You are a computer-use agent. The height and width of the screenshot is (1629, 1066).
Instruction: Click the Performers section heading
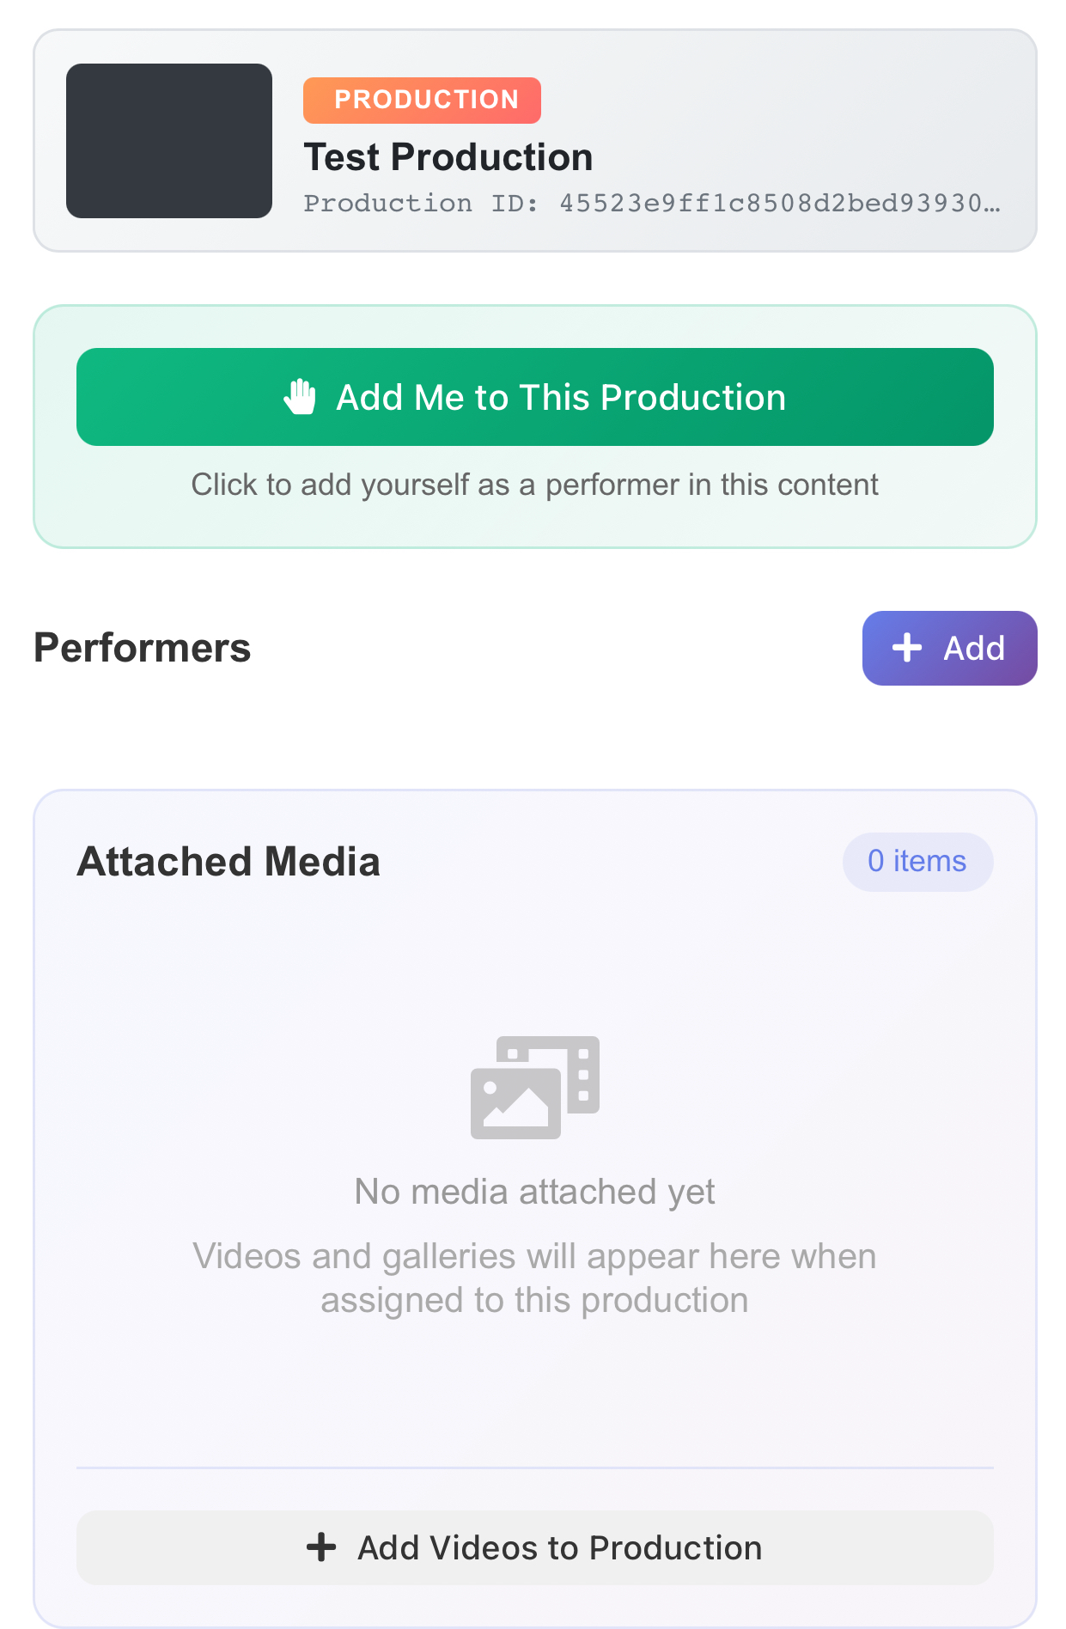point(143,648)
